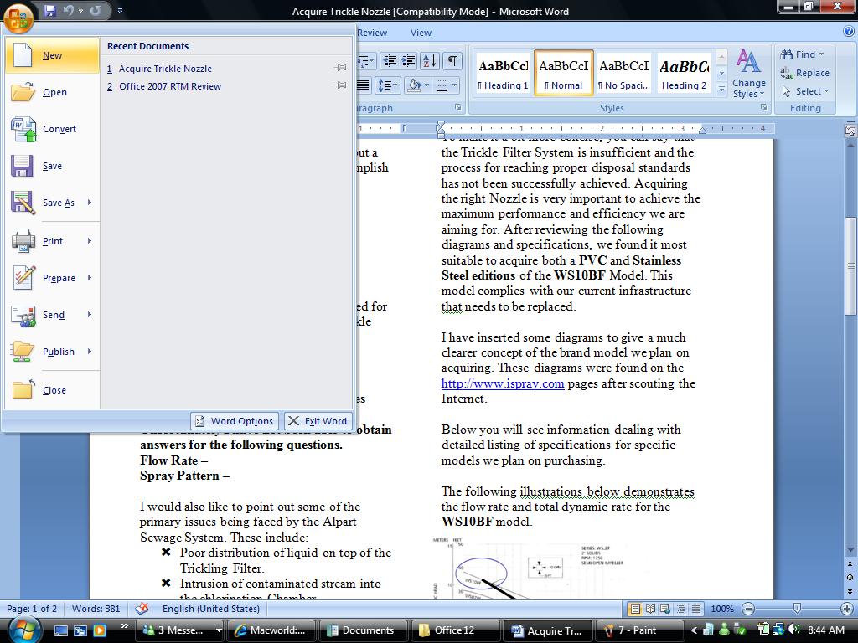
Task: Click the zoom slider handle
Action: [797, 609]
